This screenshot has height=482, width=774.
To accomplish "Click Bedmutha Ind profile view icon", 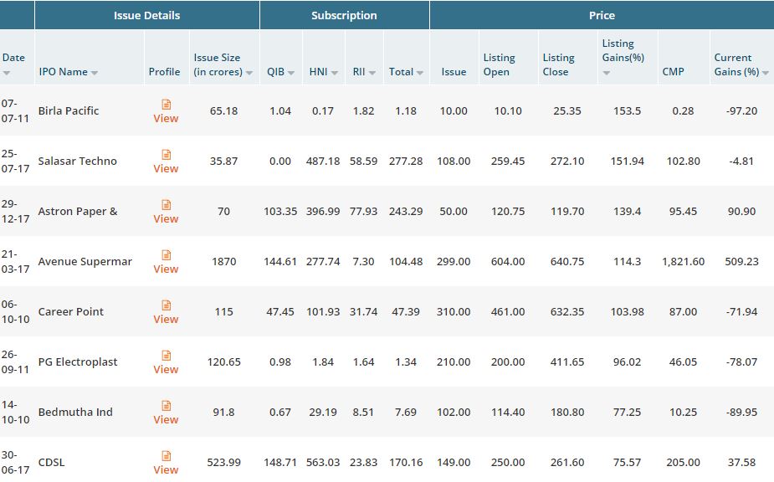I will 166,406.
